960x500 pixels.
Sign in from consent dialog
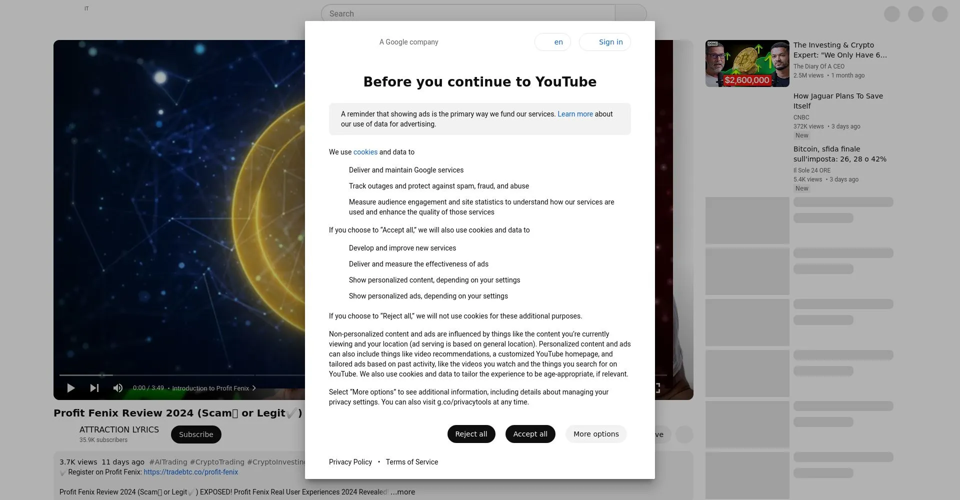pyautogui.click(x=605, y=42)
